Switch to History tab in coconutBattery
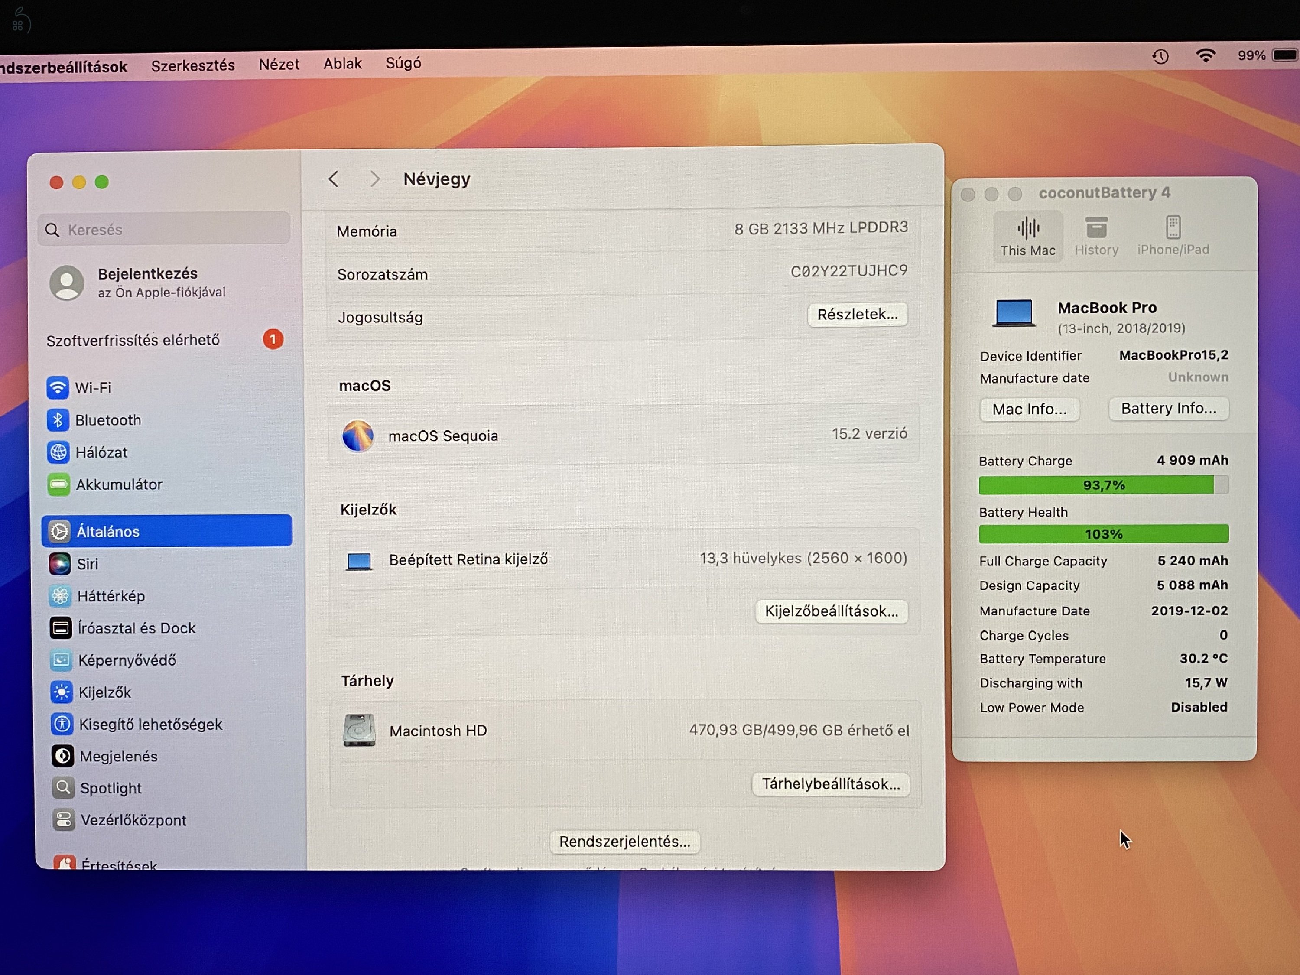The image size is (1300, 975). click(1097, 236)
